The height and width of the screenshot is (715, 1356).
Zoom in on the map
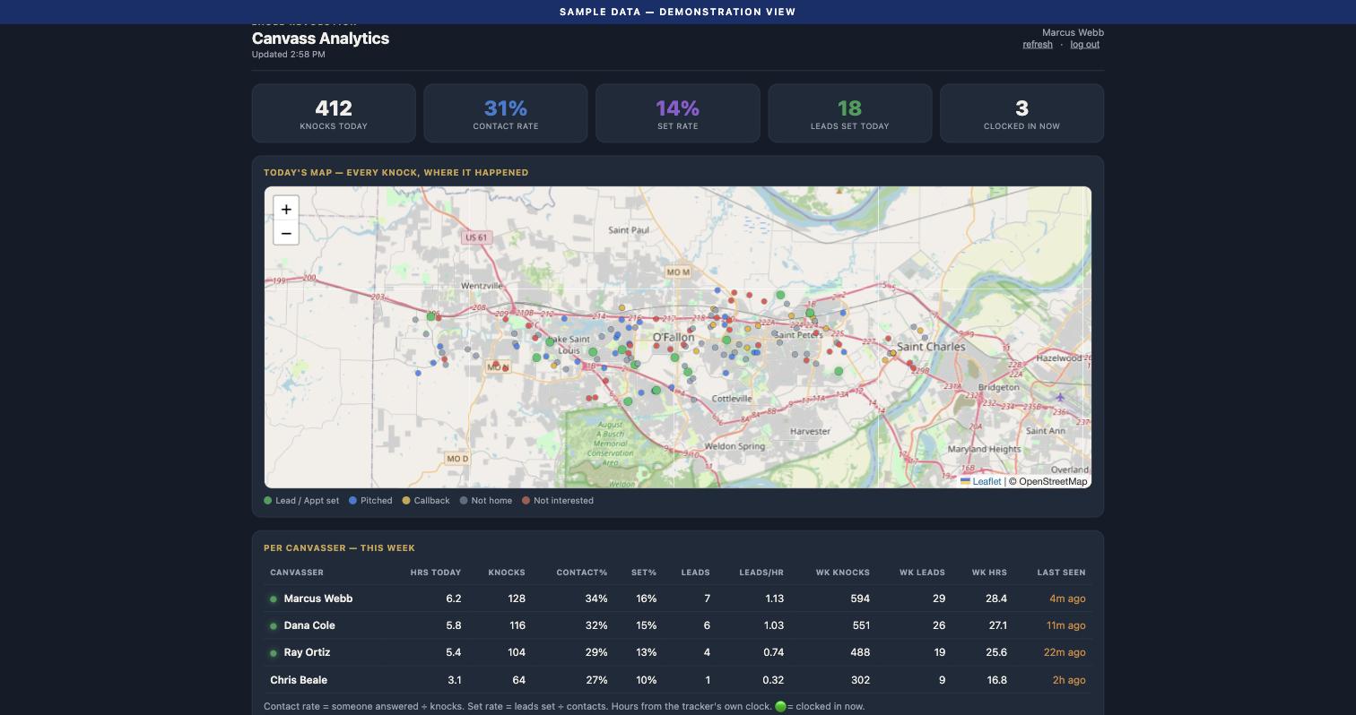pos(286,209)
